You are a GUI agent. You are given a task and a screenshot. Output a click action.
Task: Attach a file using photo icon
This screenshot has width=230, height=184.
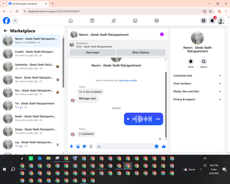pyautogui.click(x=78, y=147)
